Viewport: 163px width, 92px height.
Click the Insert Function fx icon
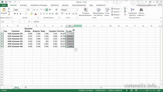tap(29, 22)
